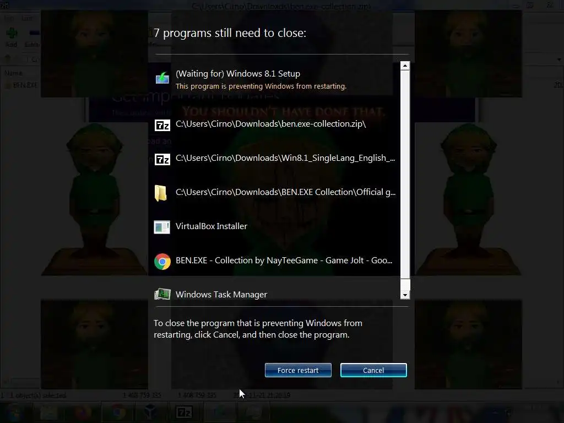Click the VirtualBox Installer icon

click(162, 227)
